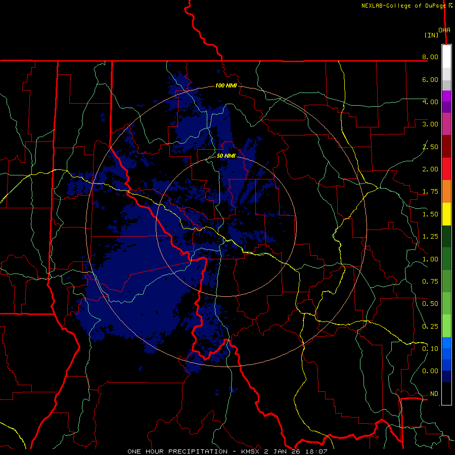Image resolution: width=455 pixels, height=455 pixels.
Task: Click the 0.10 legend value
Action: click(x=430, y=349)
